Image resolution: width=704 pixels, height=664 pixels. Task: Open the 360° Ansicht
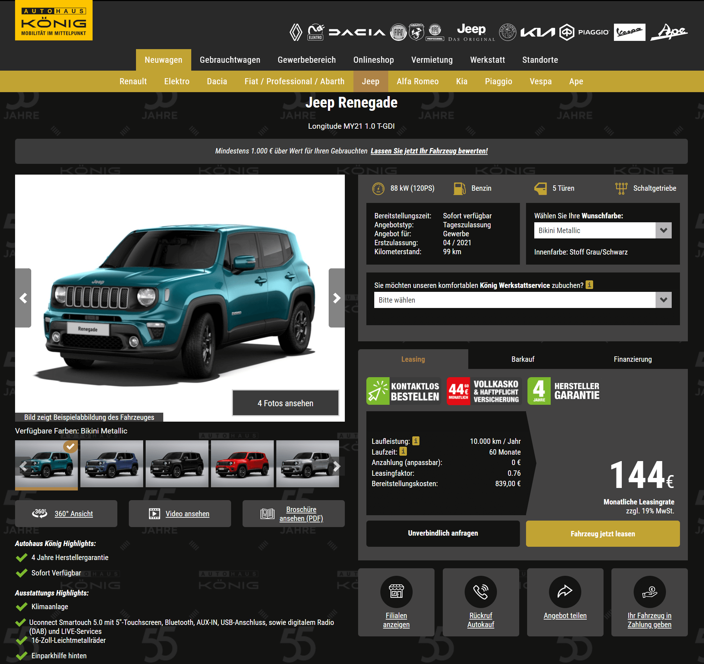click(66, 513)
